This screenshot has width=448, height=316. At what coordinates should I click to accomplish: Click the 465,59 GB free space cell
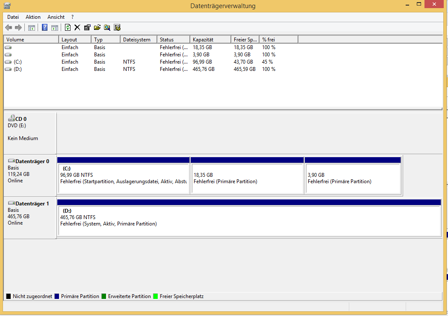tap(245, 69)
